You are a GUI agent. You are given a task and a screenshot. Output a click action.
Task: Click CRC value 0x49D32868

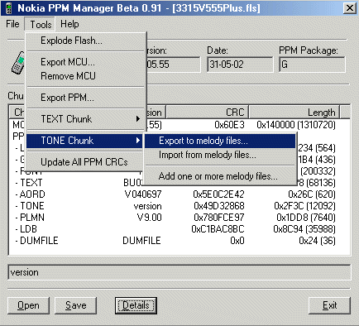coord(219,206)
